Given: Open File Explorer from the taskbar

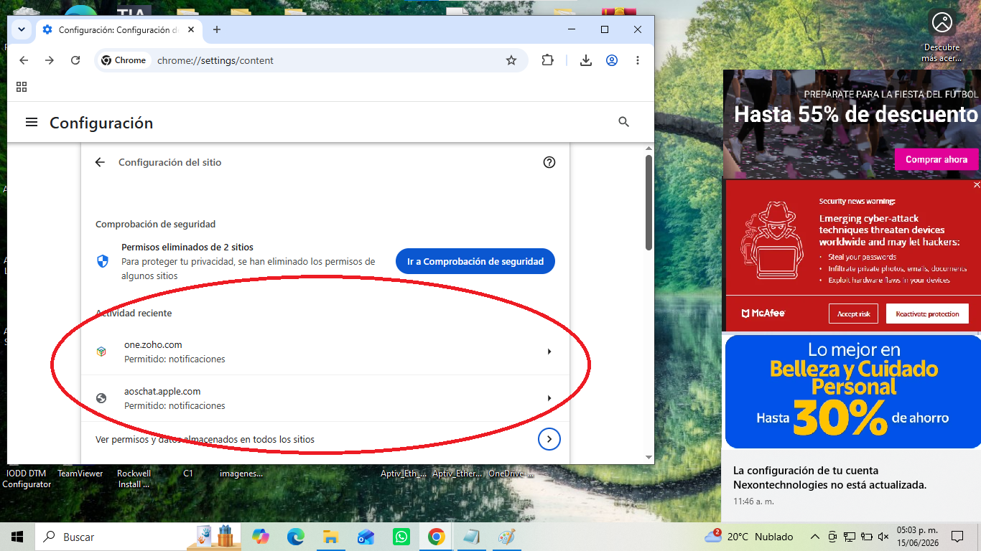Looking at the screenshot, I should click(x=330, y=537).
